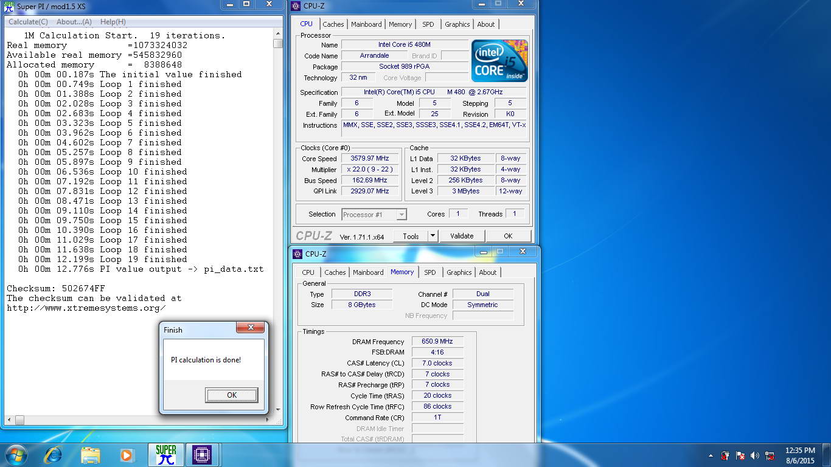Show hidden tray icons arrow
The image size is (831, 467).
pos(711,455)
